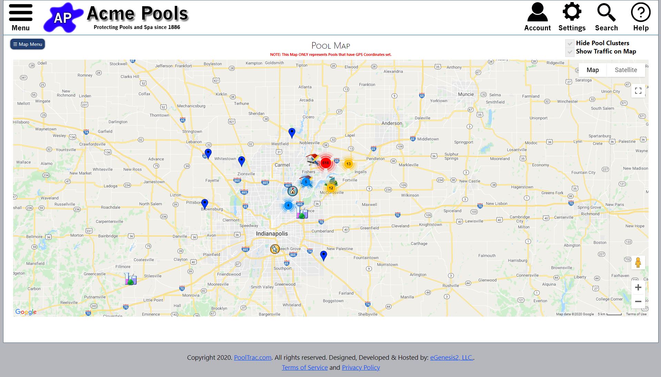Click the Shelbyville label on map
This screenshot has width=661, height=377.
367,314
